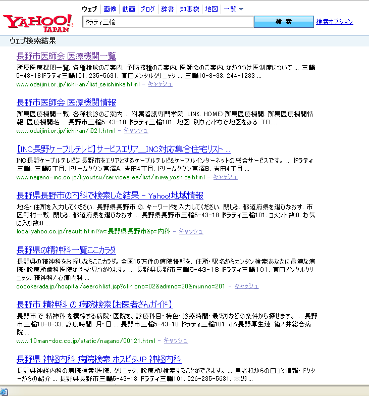This screenshot has height=396, width=369.
Task: Switch to the ブログ search tab
Action: tap(147, 9)
